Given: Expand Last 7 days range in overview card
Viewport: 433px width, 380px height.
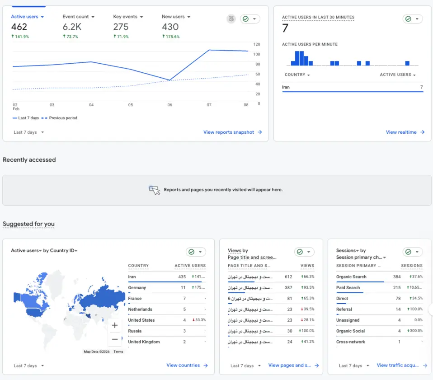Looking at the screenshot, I should click(29, 132).
